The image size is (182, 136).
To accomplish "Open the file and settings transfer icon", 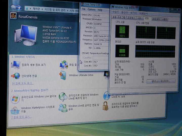I will pyautogui.click(x=63, y=64).
